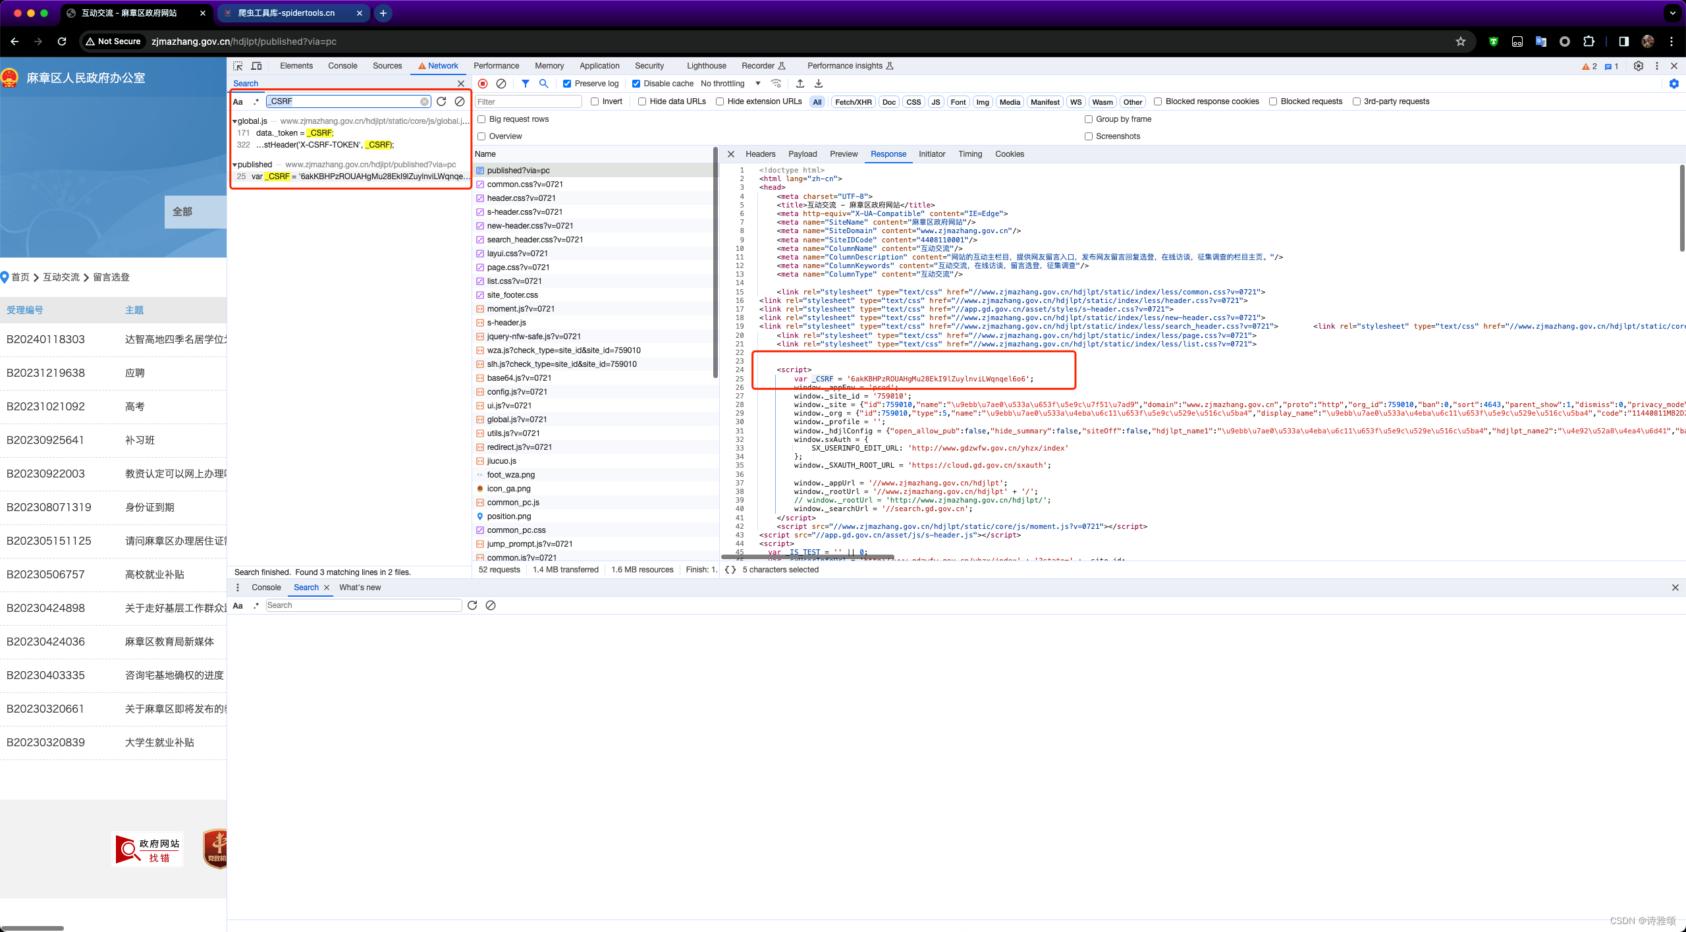Click the export HAR download icon

[x=819, y=84]
